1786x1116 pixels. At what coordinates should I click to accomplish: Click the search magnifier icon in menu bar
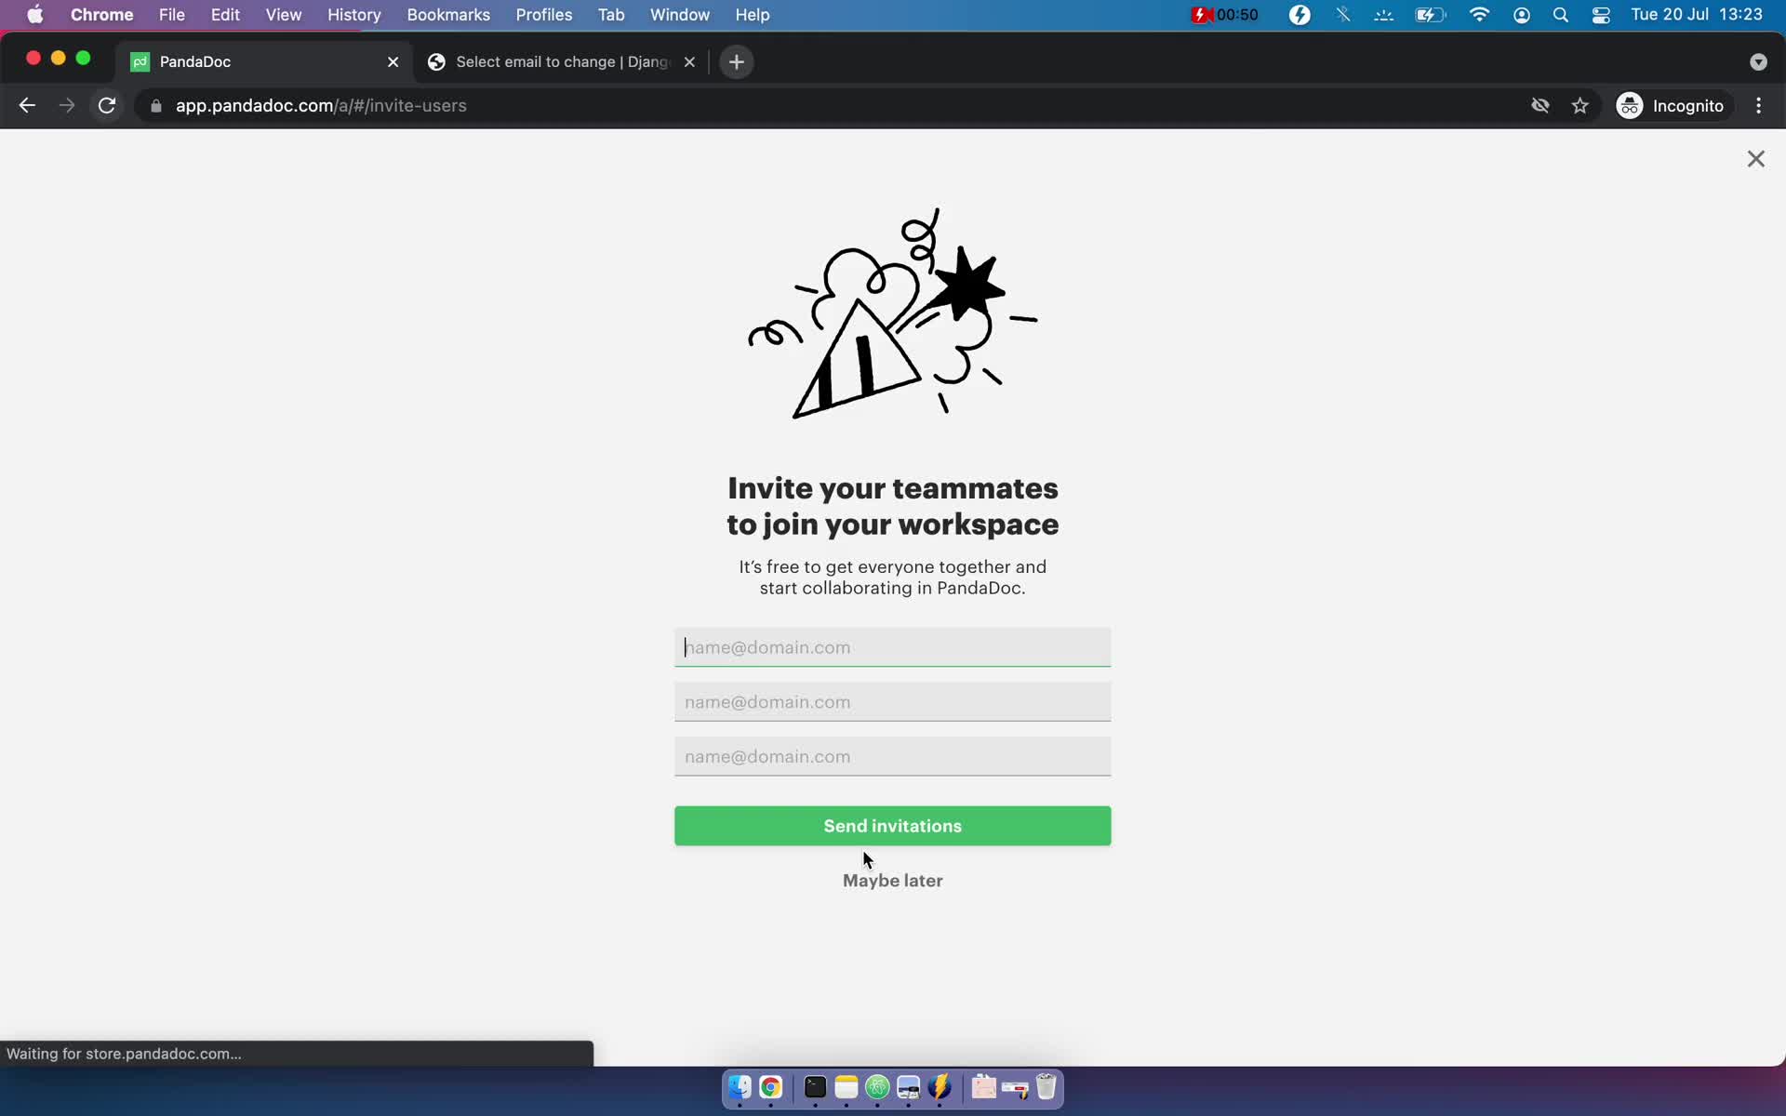pyautogui.click(x=1561, y=14)
